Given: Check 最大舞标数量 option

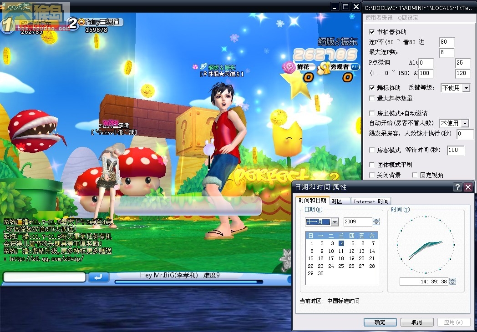Looking at the screenshot, I should [372, 98].
